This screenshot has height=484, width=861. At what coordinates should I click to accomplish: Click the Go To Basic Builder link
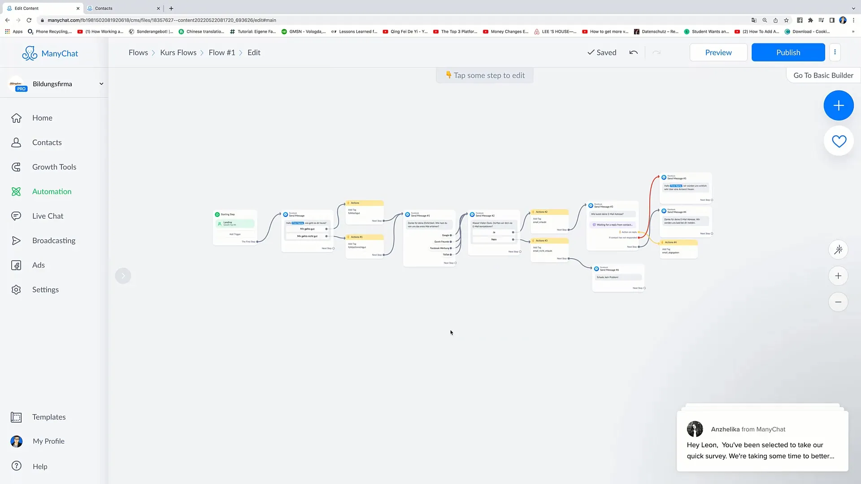823,75
